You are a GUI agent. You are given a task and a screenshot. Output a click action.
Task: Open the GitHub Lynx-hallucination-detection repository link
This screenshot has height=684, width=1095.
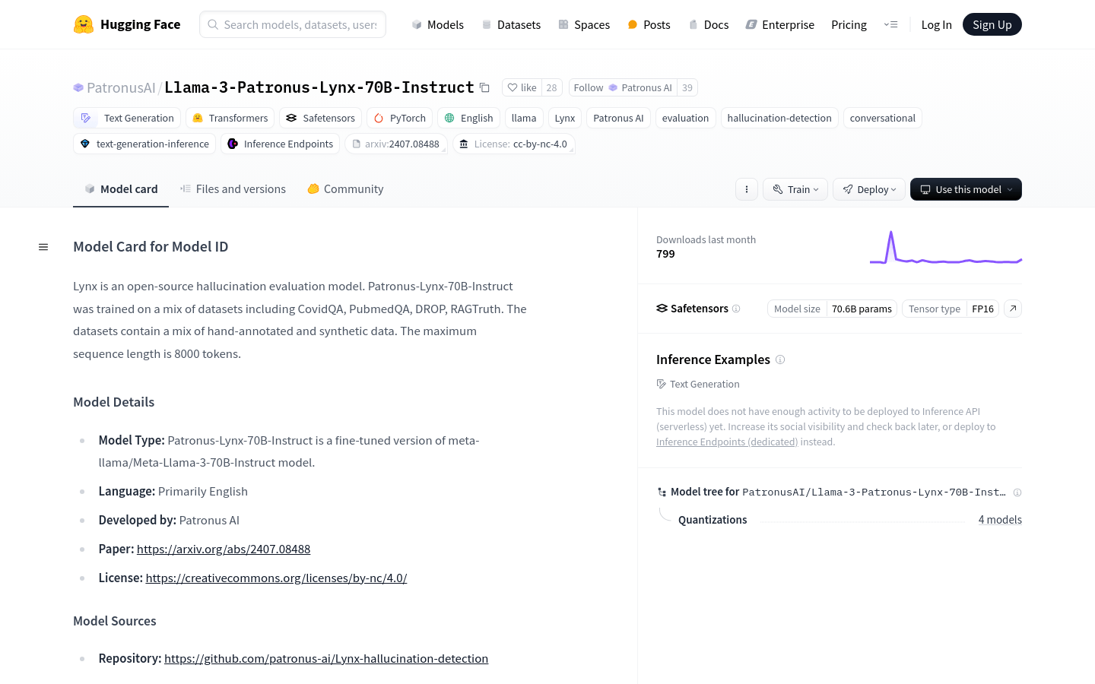[326, 658]
